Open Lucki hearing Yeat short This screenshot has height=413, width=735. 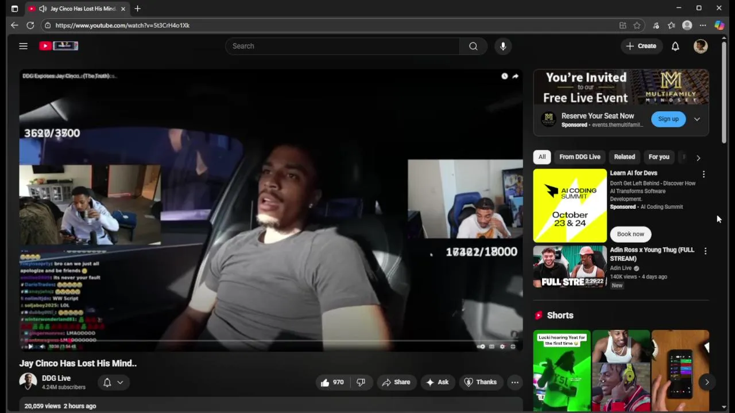pos(562,371)
